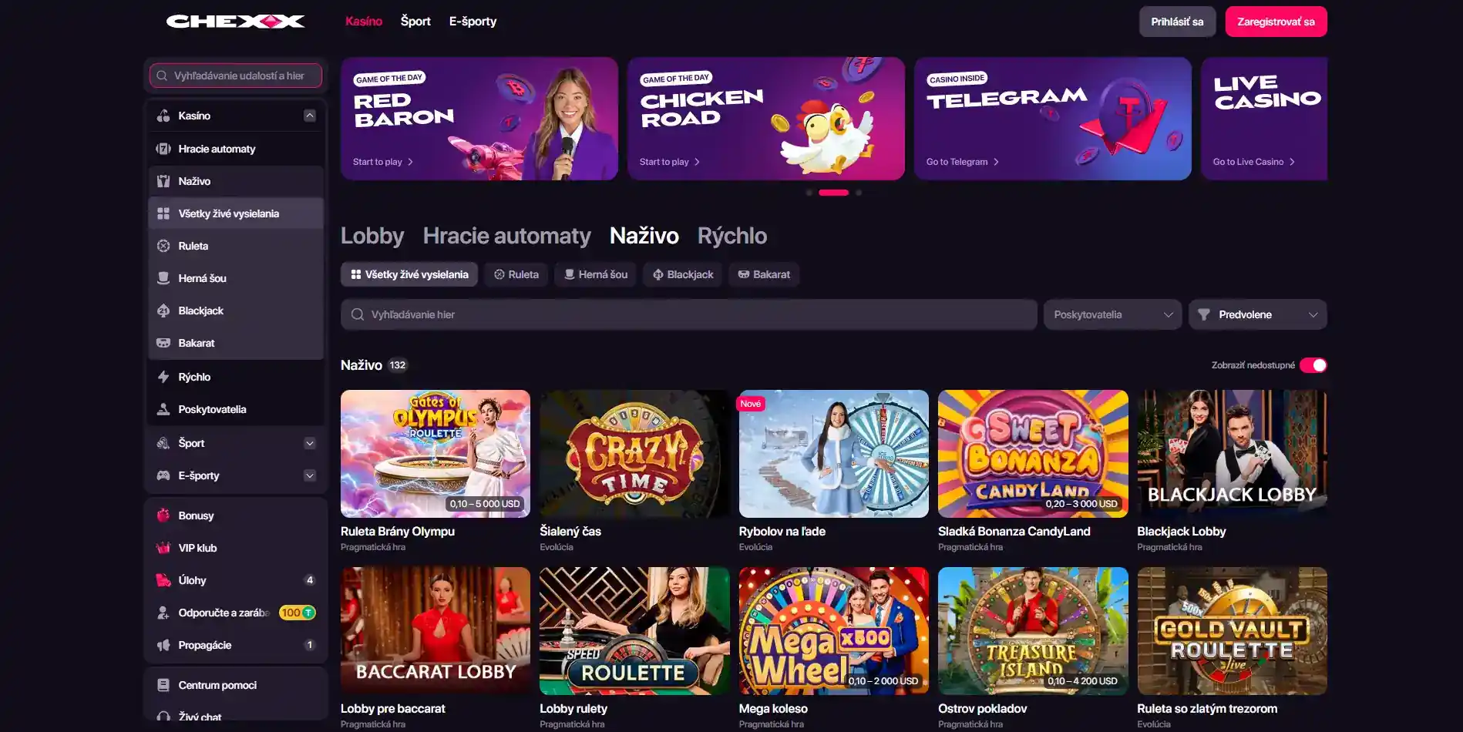Click the 100 T reward badge
Viewport: 1463px width, 732px height.
[x=298, y=613]
